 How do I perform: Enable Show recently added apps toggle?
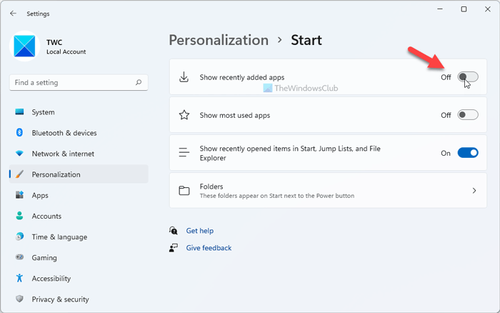click(x=468, y=77)
